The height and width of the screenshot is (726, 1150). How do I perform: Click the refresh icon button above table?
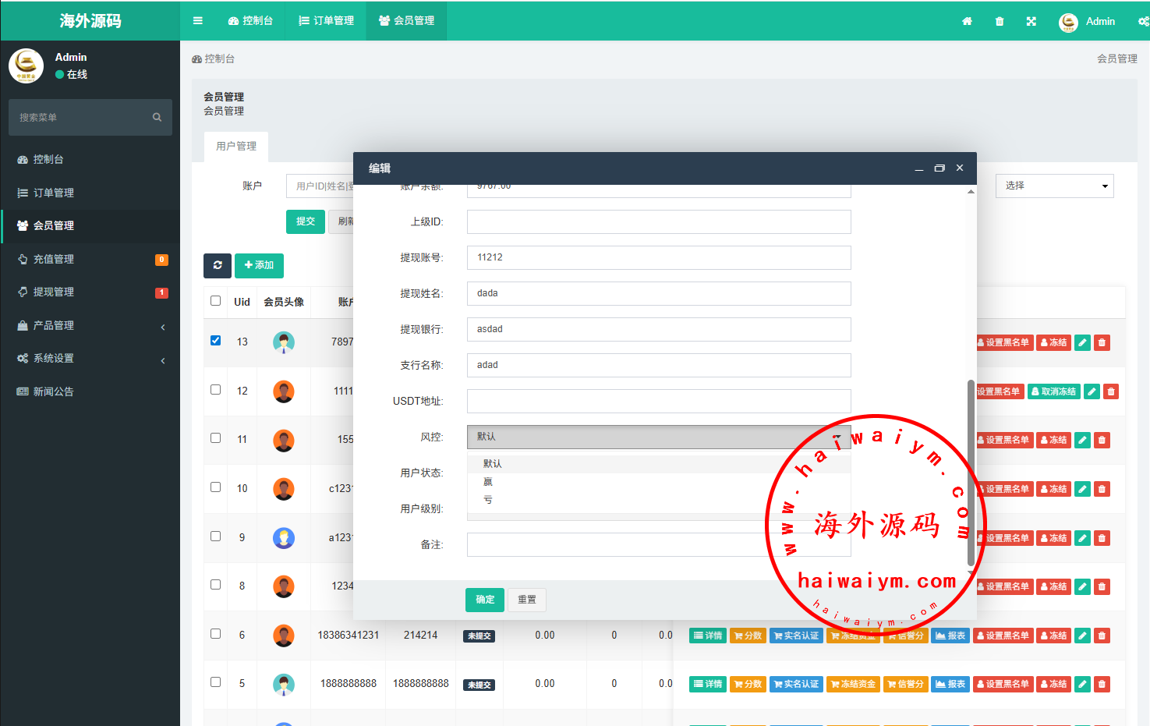coord(218,266)
